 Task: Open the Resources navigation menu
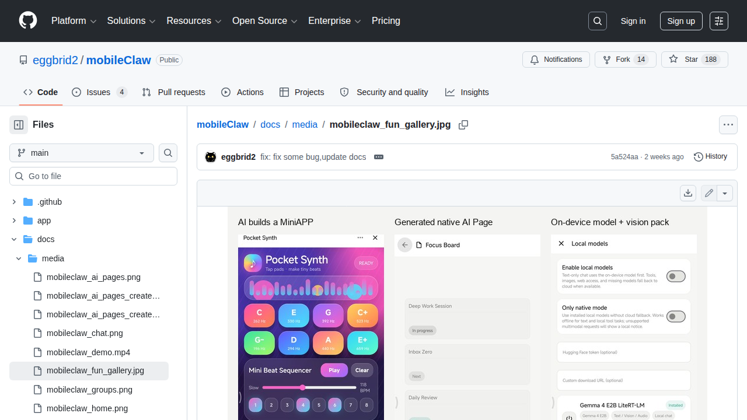pyautogui.click(x=194, y=21)
